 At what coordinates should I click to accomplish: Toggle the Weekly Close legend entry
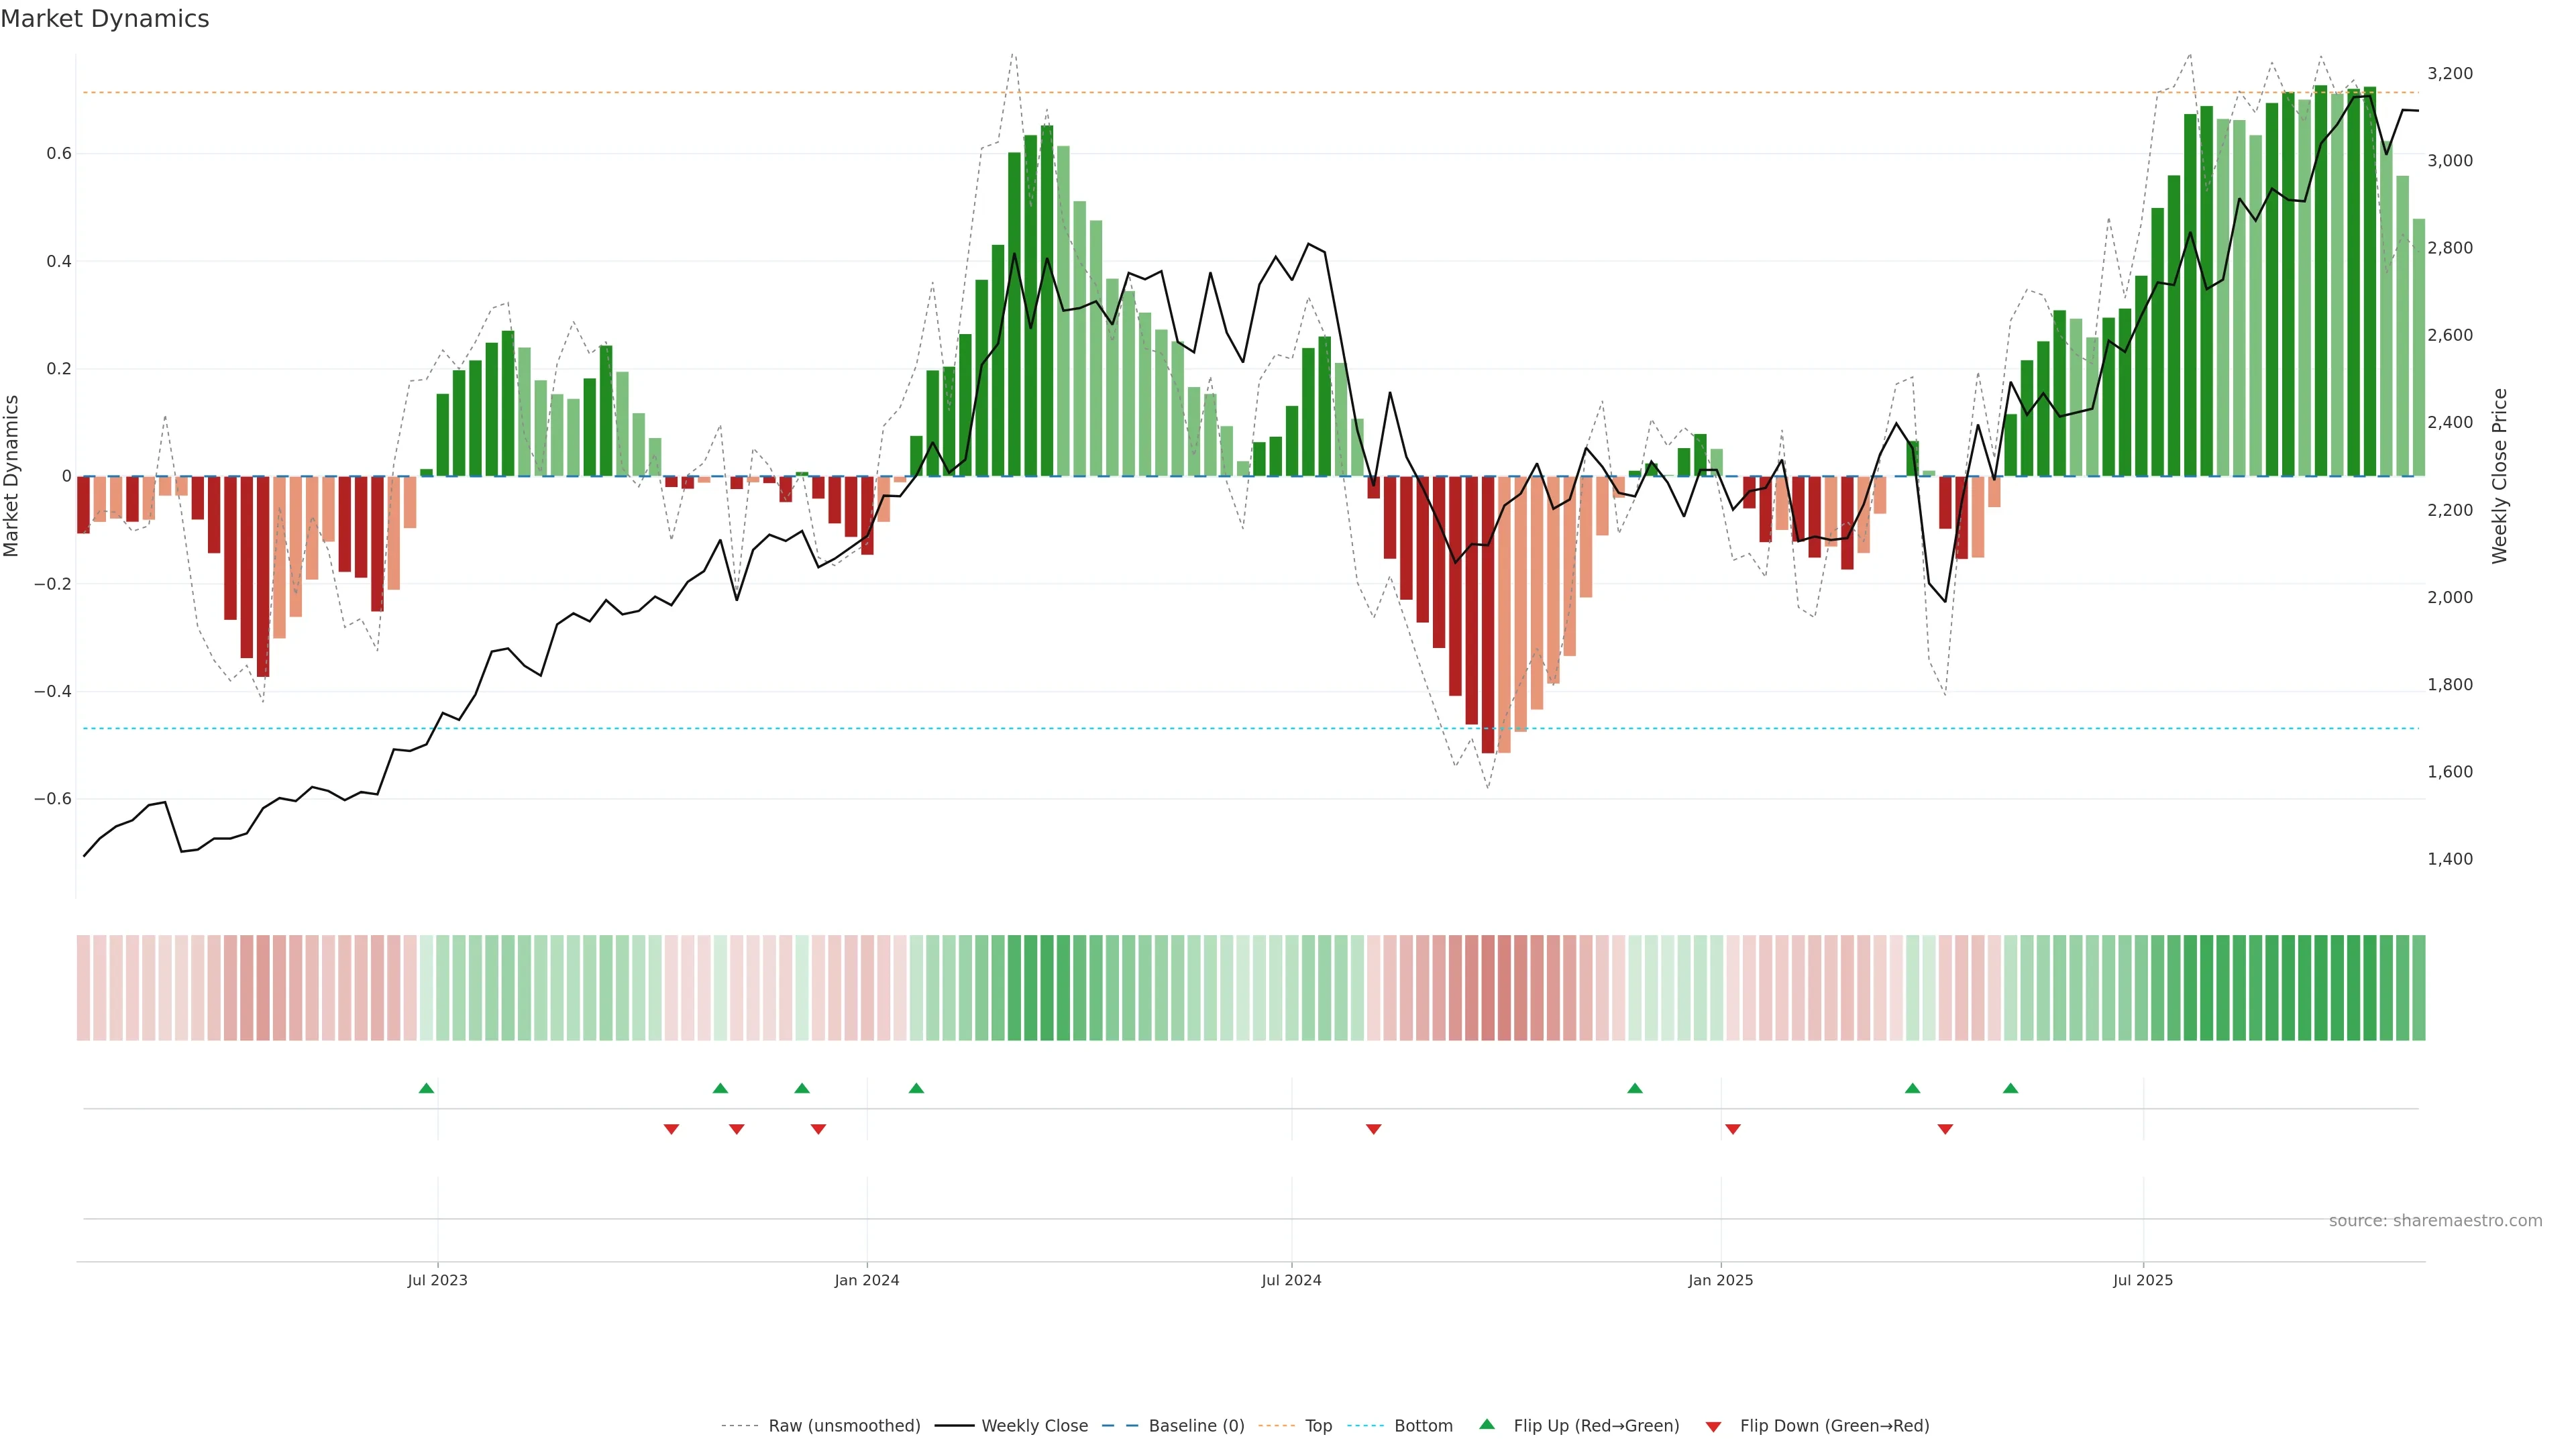tap(1034, 1426)
